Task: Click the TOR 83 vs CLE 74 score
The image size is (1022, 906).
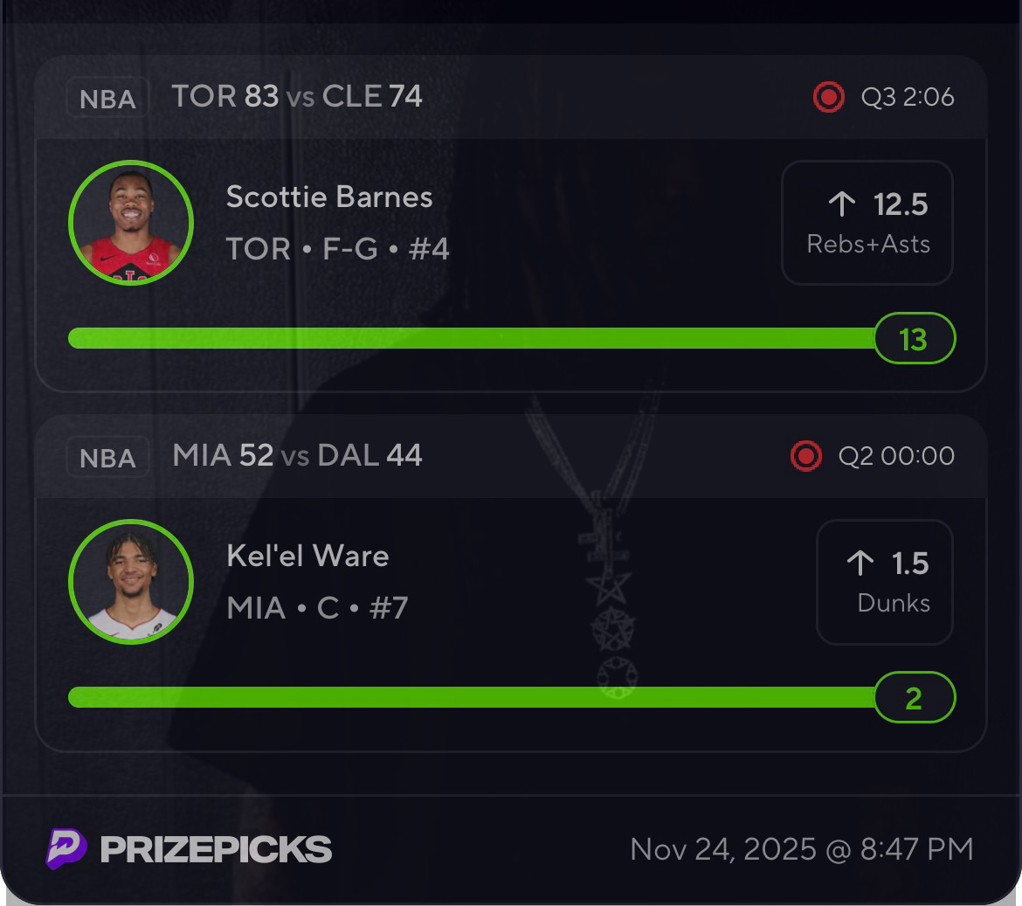Action: pos(297,96)
